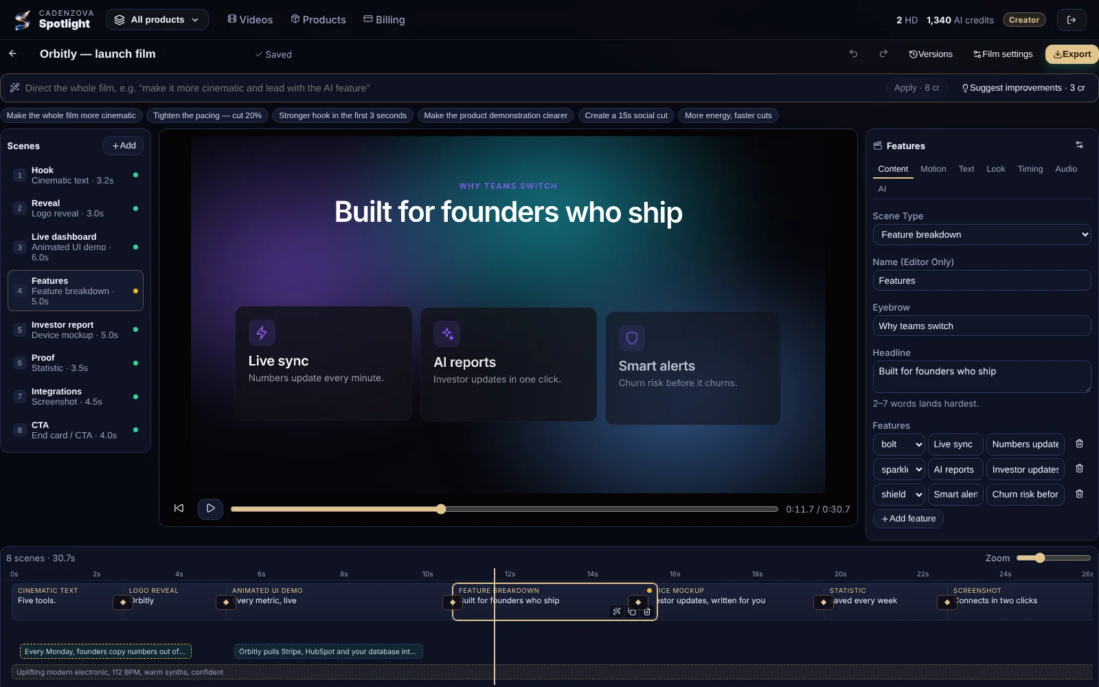Open Film settings

point(1003,54)
